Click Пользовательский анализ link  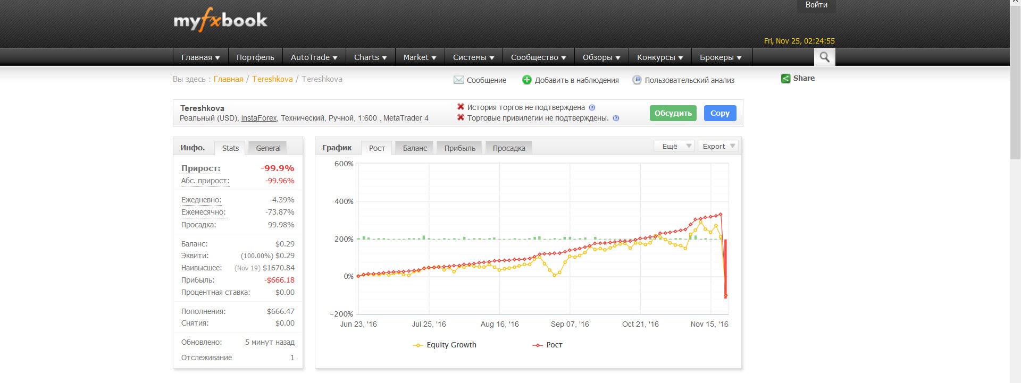(x=690, y=80)
